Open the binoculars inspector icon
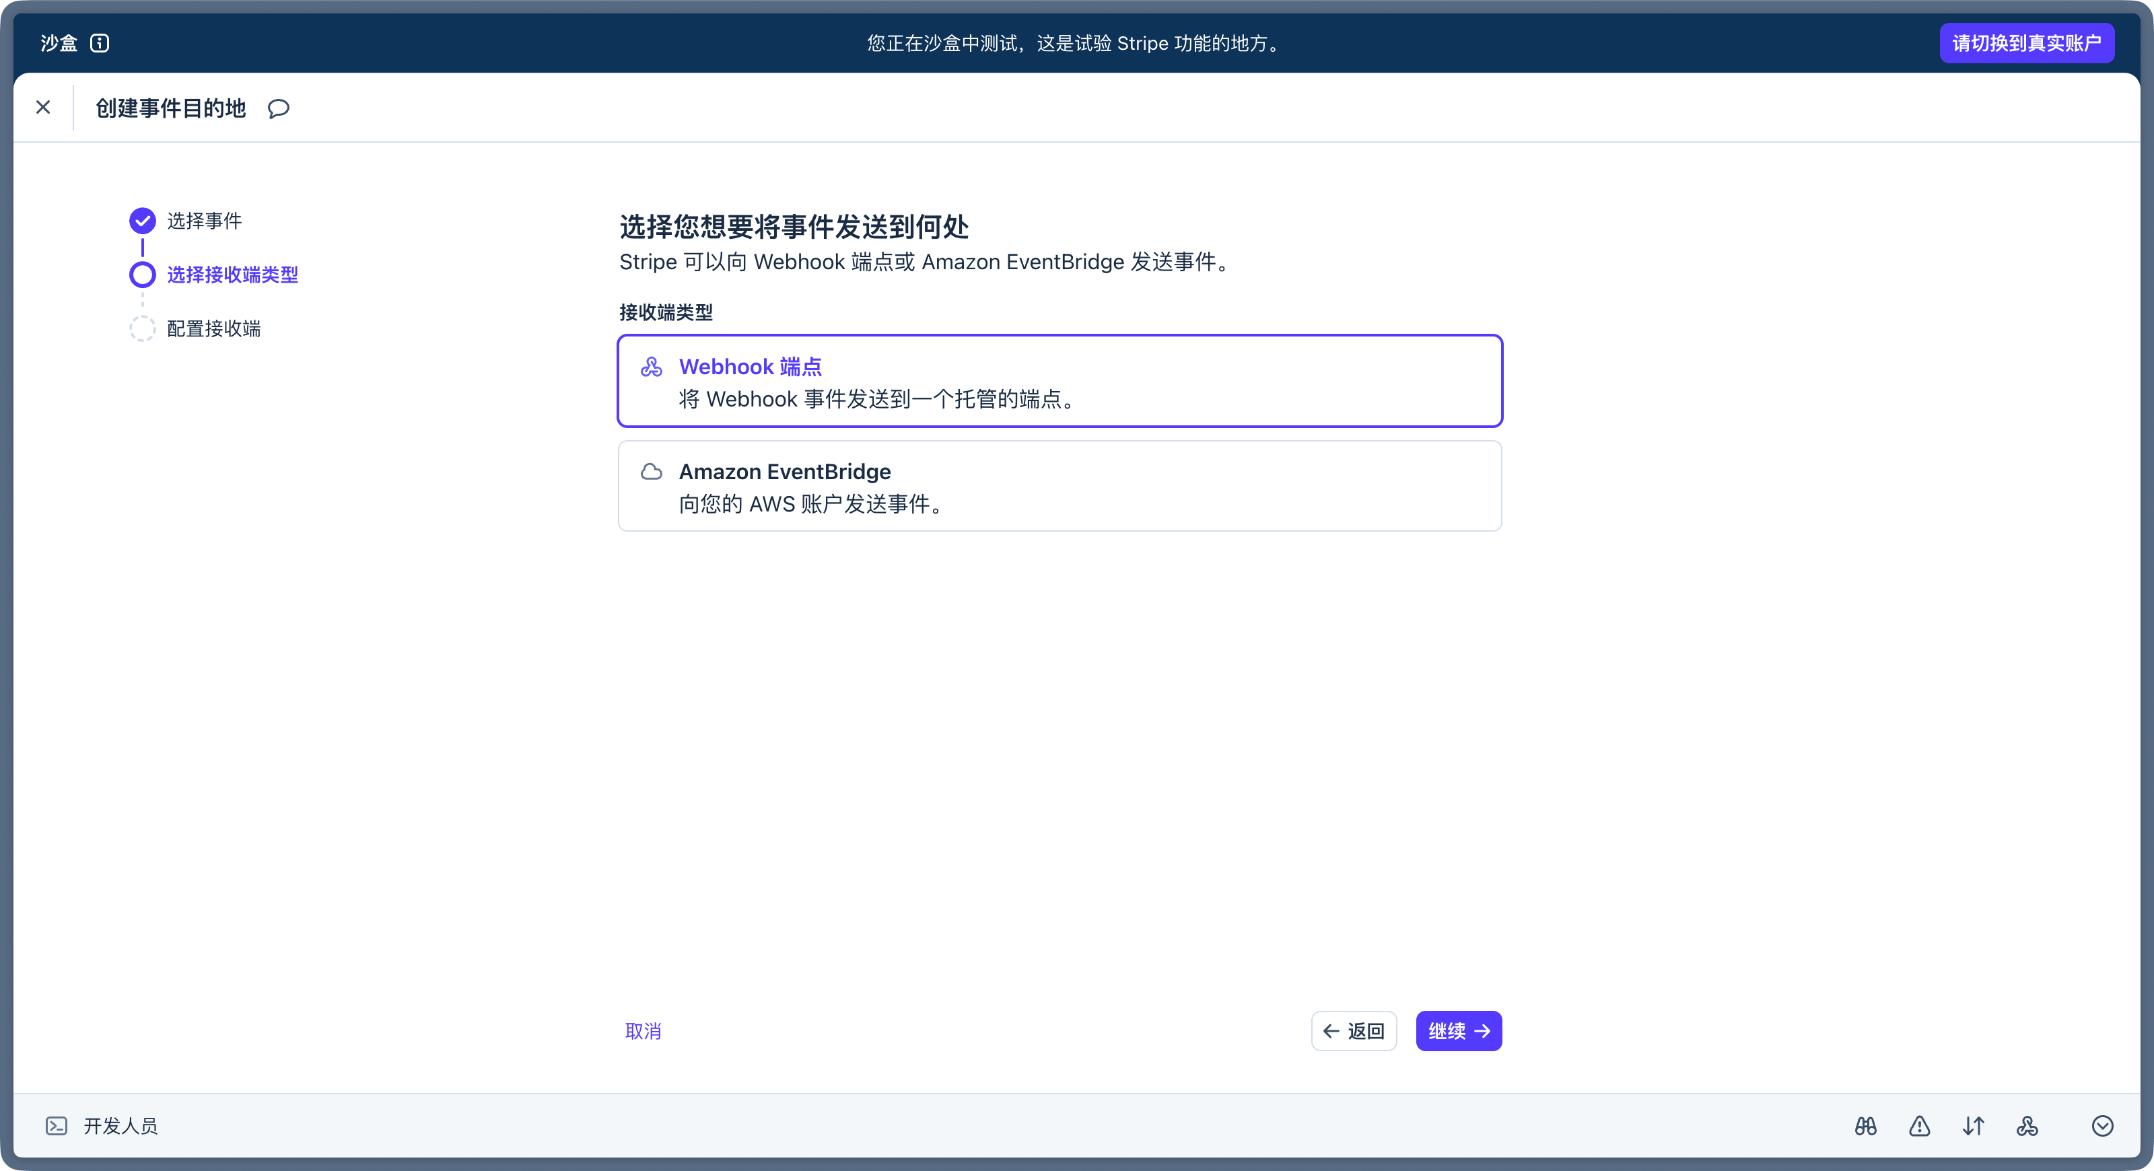 [x=1865, y=1126]
